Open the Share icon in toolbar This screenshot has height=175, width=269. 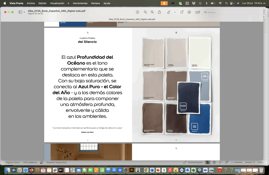tap(159, 12)
